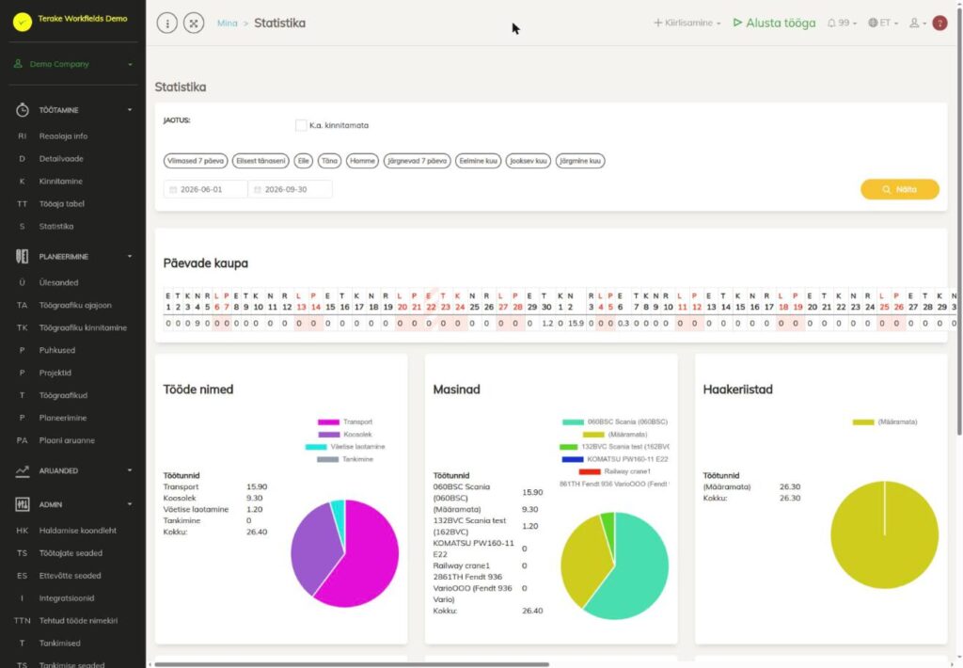Click the yellow Näita search button
This screenshot has width=963, height=668.
click(x=900, y=189)
